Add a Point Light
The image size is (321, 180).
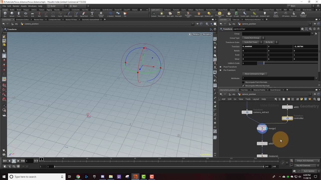click(162, 14)
